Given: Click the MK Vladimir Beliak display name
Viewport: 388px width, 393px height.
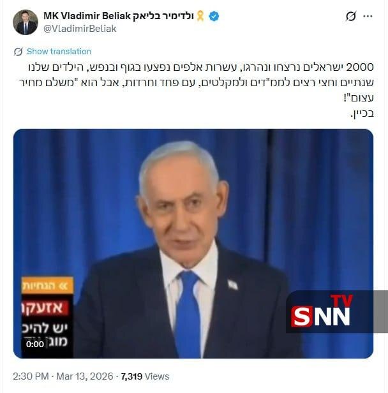Looking at the screenshot, I should pos(119,16).
